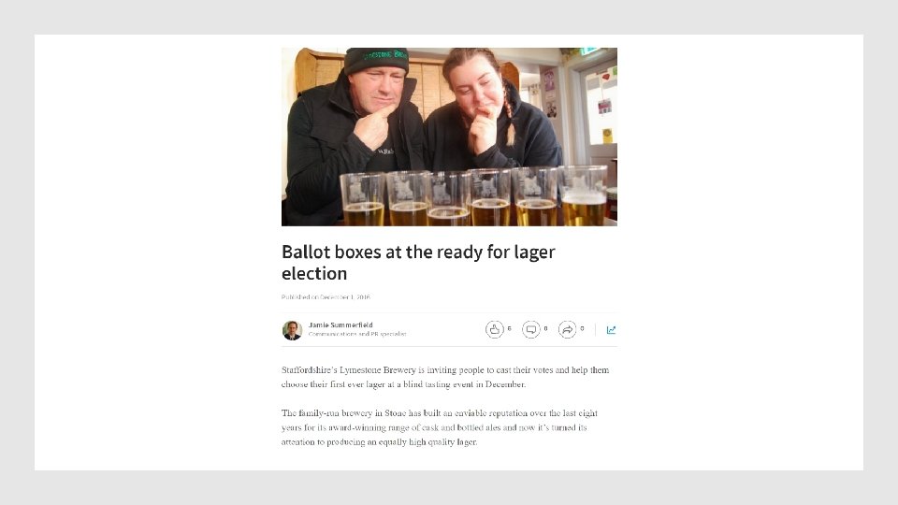Click the headline 'Ballot boxes at the ready'
Viewport: 898px width, 505px height.
pos(418,262)
